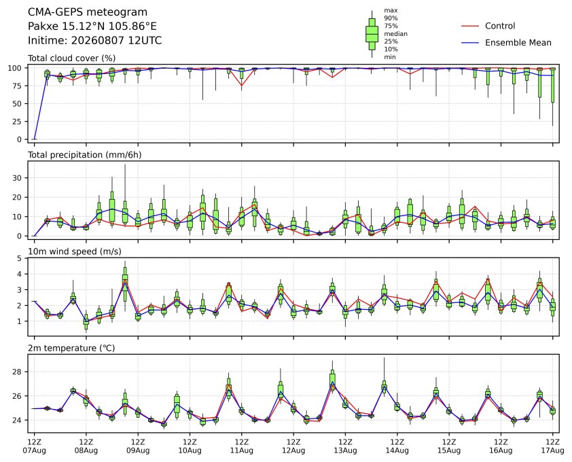Click the '75' tick on cloud cover axis

17,86
